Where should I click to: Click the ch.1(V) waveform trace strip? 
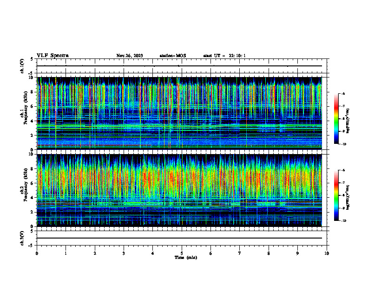click(x=179, y=66)
